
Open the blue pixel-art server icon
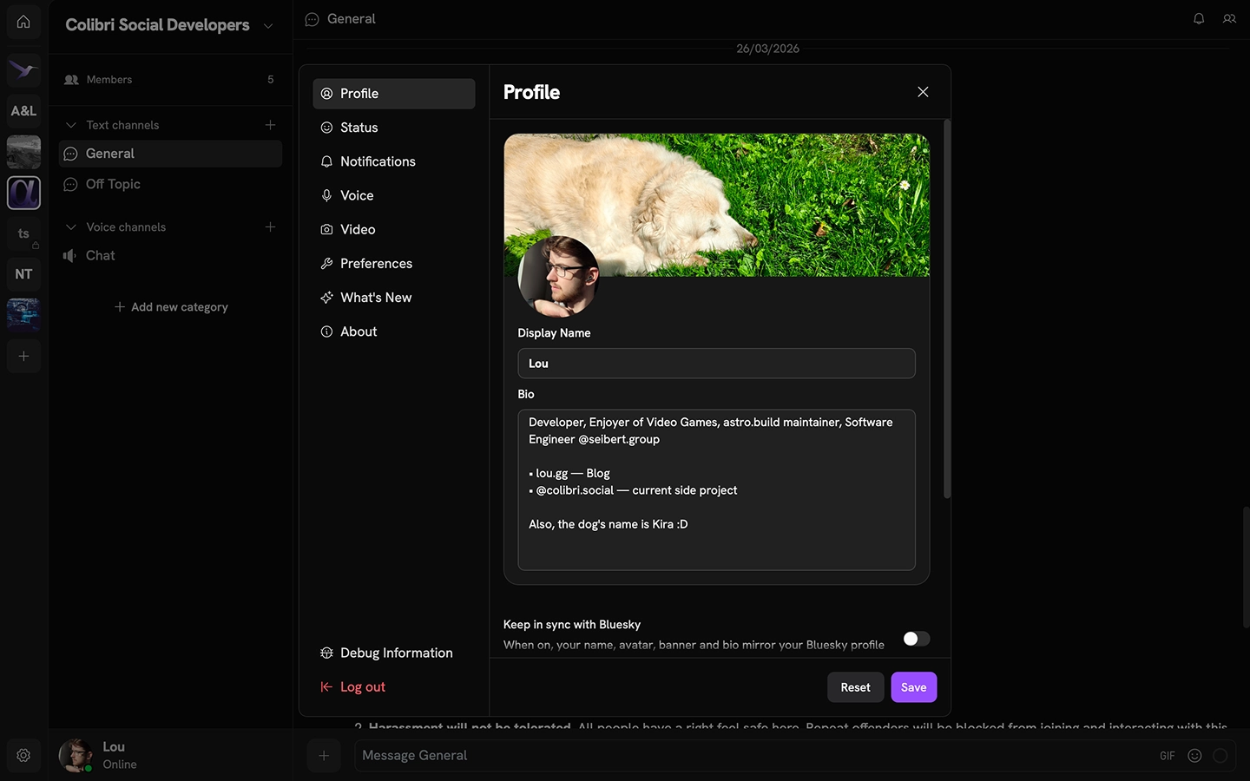pyautogui.click(x=23, y=315)
